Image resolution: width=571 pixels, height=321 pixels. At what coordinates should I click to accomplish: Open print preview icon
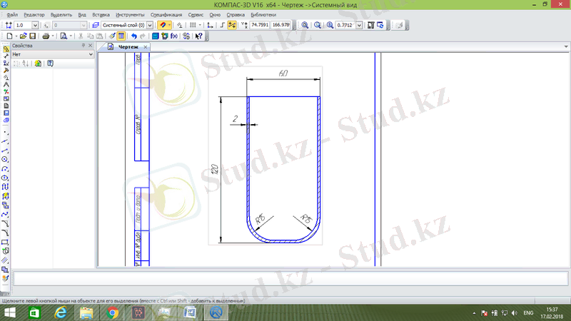(x=64, y=36)
